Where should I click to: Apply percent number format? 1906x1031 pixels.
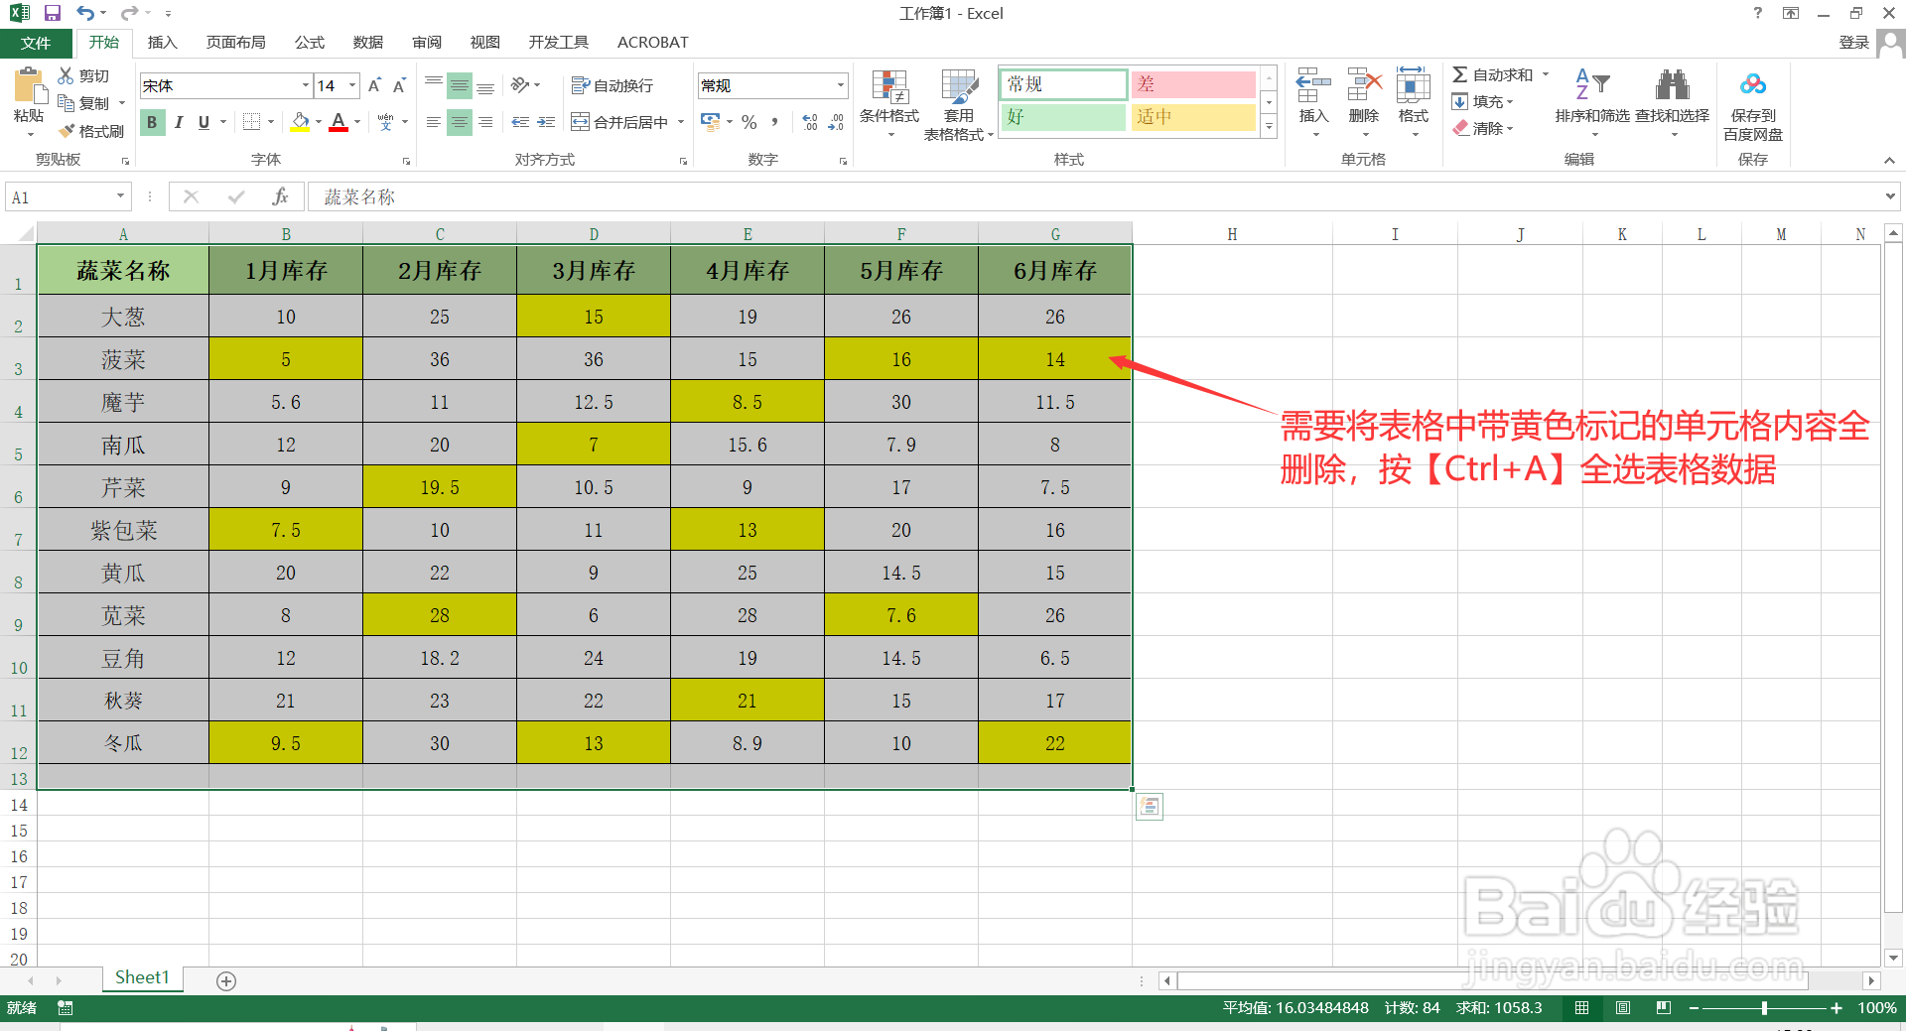749,122
